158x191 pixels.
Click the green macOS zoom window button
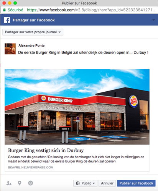click(x=15, y=3)
